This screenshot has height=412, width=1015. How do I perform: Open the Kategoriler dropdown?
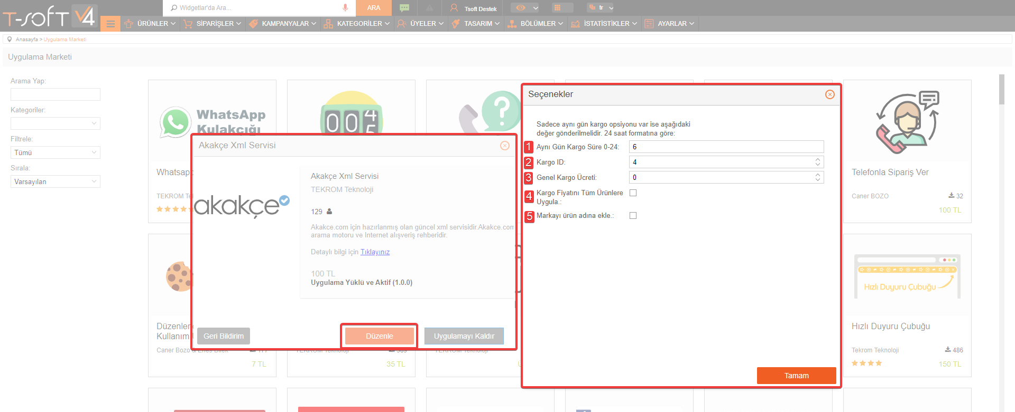pyautogui.click(x=56, y=123)
